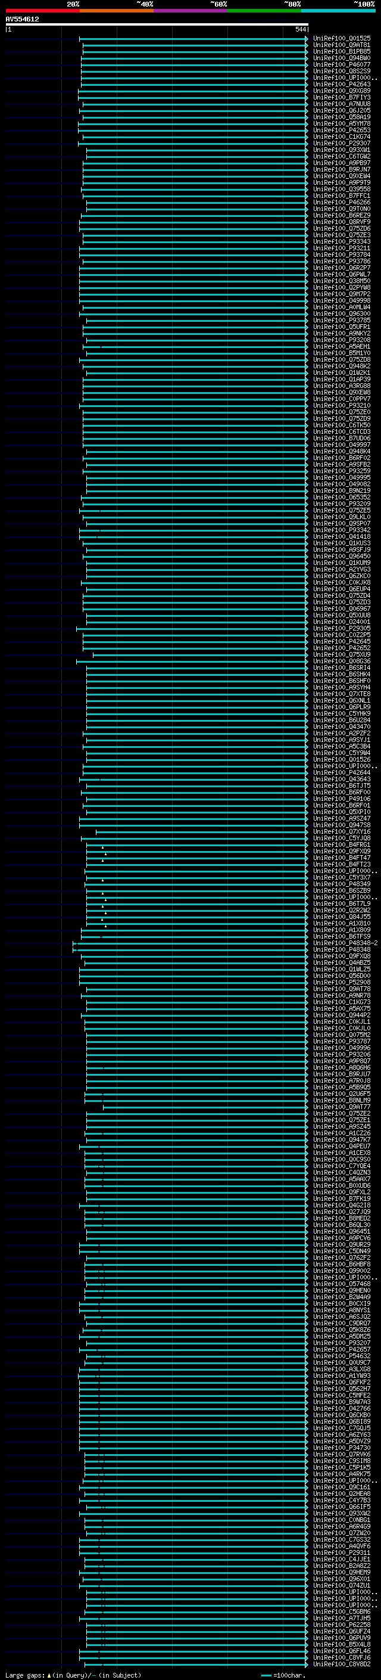Choose the UniRef100_P93787 label

tap(342, 1041)
